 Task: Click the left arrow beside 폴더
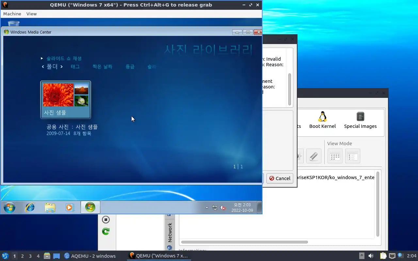(43, 67)
